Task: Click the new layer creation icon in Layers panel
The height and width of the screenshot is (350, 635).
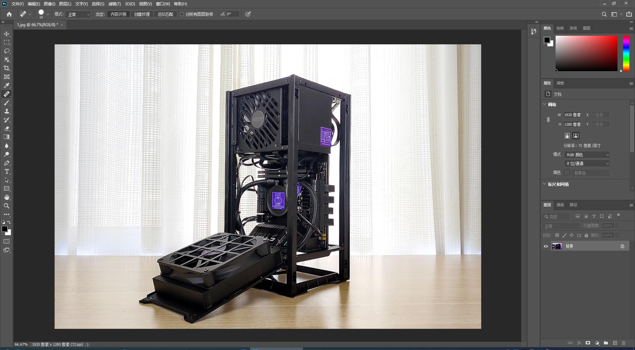Action: click(x=615, y=343)
